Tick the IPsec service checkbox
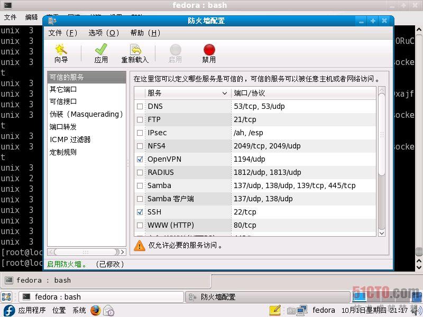Image resolution: width=423 pixels, height=317 pixels. (x=140, y=133)
